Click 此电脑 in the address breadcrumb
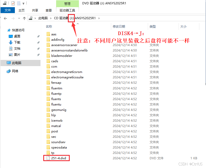The height and width of the screenshot is (168, 206). coord(43,18)
